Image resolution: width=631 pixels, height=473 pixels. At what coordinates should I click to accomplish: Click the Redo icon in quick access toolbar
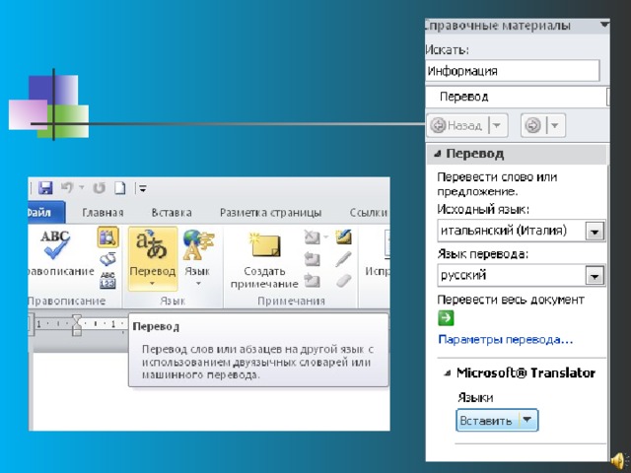pos(99,188)
